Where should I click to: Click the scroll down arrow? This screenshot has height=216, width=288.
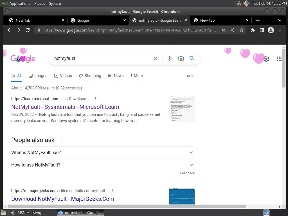[284, 202]
